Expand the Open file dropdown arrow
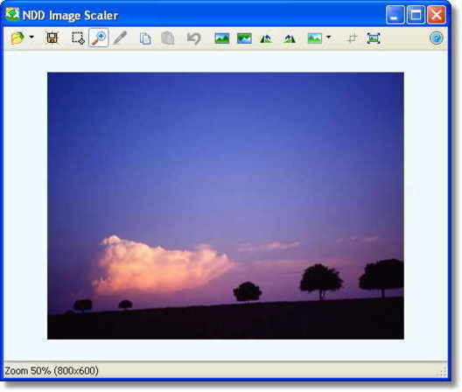 [x=31, y=37]
